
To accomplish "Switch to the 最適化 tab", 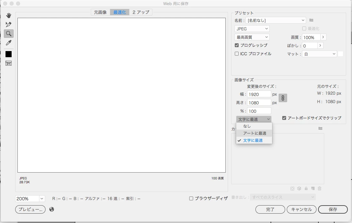I will point(120,12).
